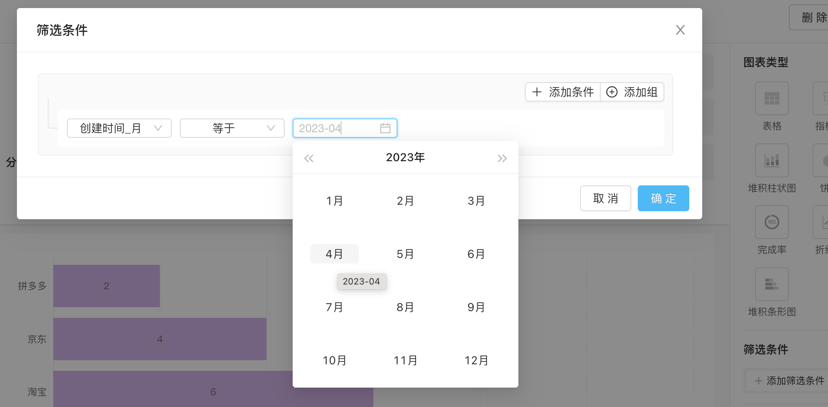Image resolution: width=828 pixels, height=407 pixels.
Task: Go to previous year with double-left arrow
Action: click(x=309, y=158)
